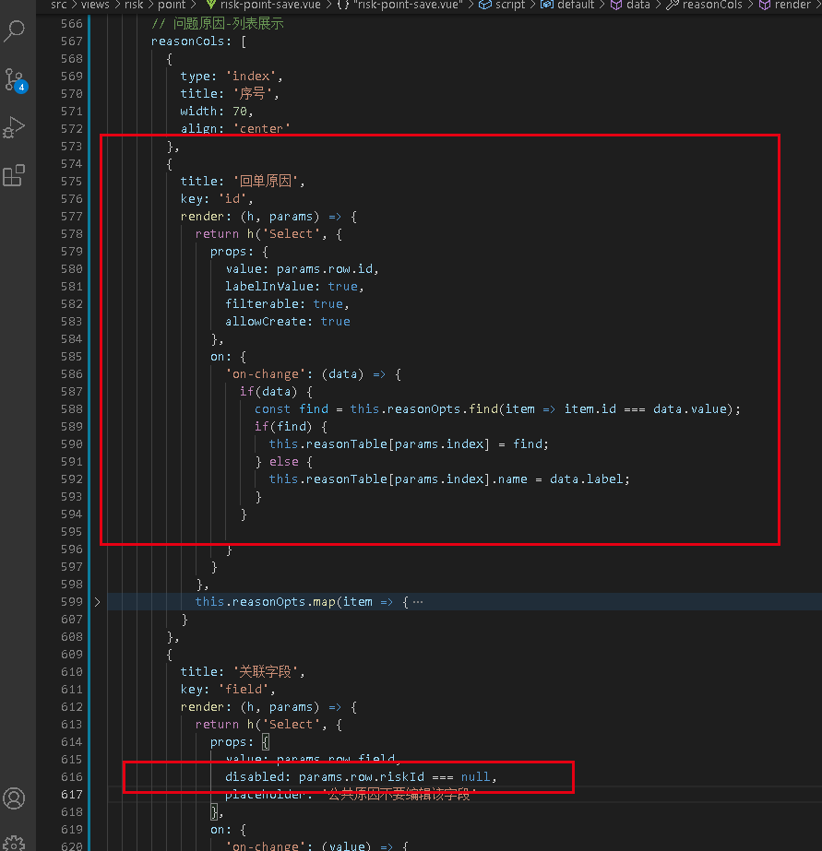
Task: Click 'if(find)' on line 589
Action: [x=284, y=427]
